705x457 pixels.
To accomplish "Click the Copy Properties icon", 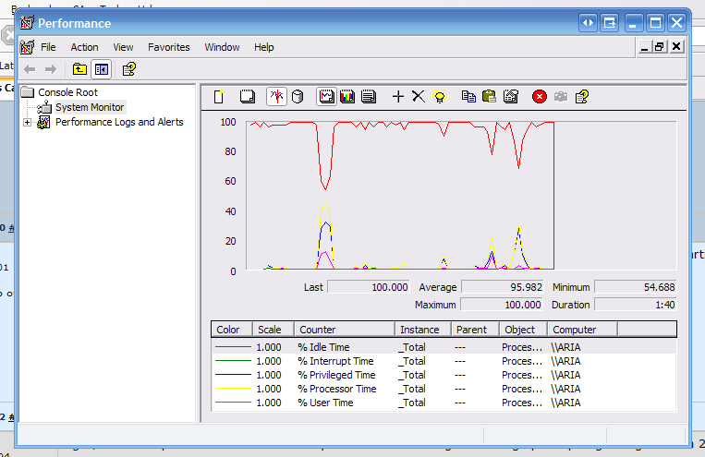I will 468,96.
